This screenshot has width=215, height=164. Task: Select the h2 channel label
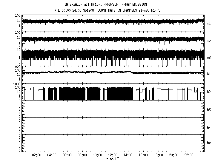(x=209, y=92)
